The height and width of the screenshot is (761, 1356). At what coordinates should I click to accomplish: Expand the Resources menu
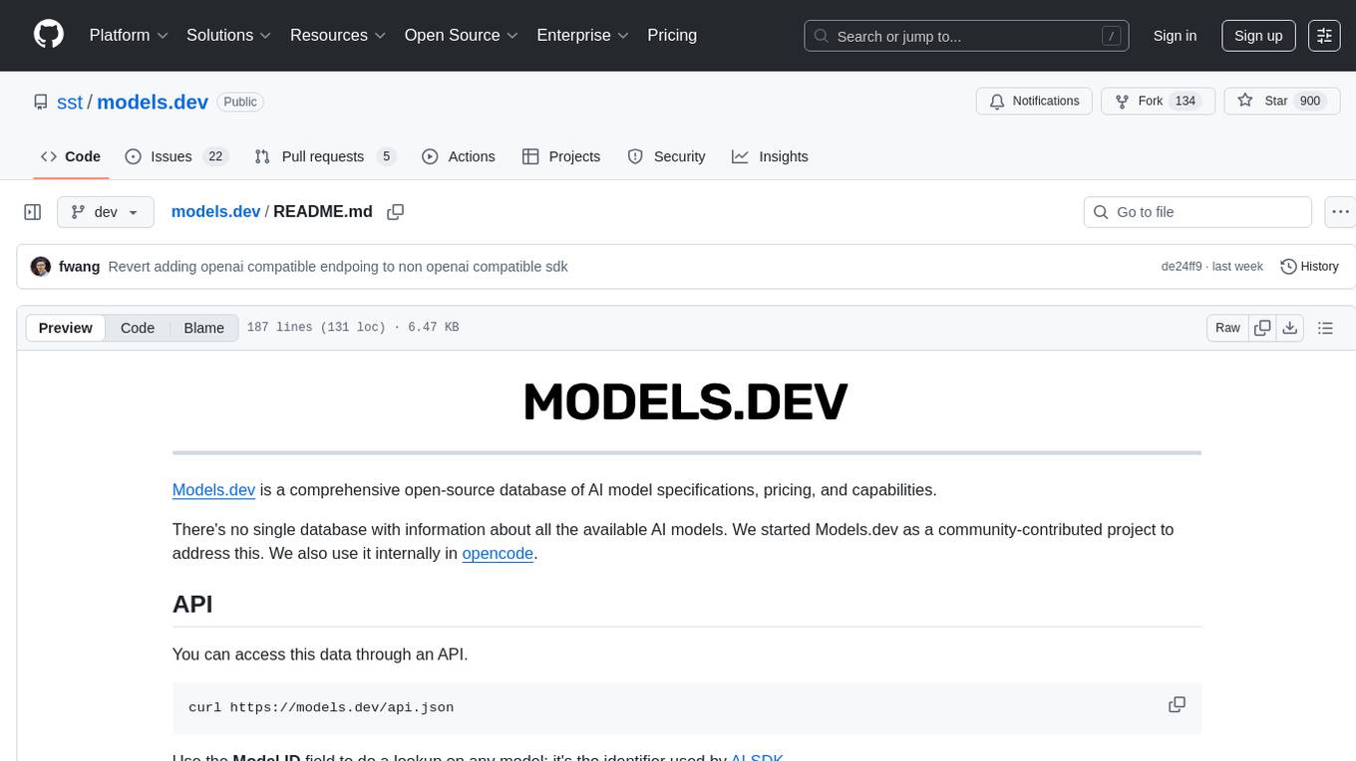(338, 35)
